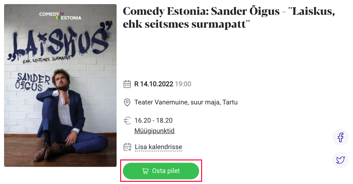Viewport: 353px width, 184px height.
Task: Click the shopping cart icon in the button
Action: pyautogui.click(x=145, y=171)
